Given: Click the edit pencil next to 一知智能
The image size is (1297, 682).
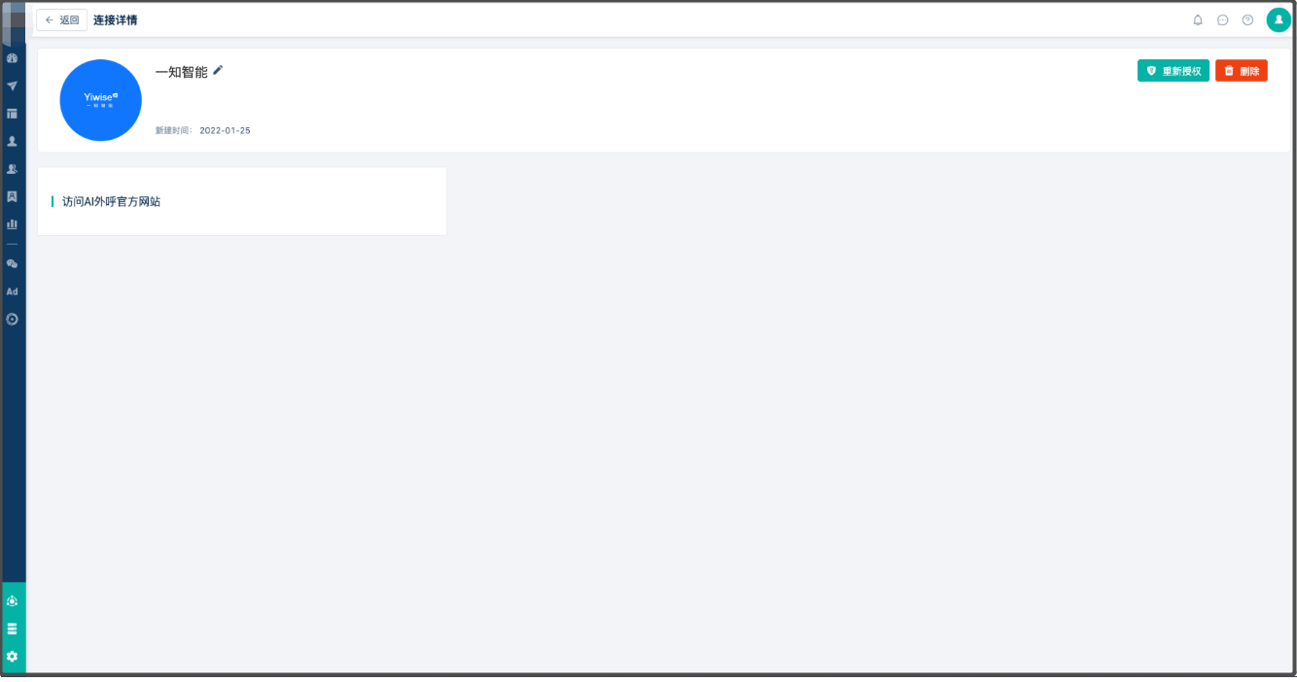Looking at the screenshot, I should point(218,70).
